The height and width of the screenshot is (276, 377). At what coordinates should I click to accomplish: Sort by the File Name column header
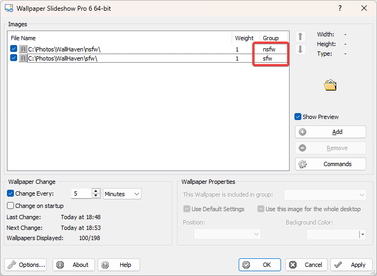[x=120, y=38]
